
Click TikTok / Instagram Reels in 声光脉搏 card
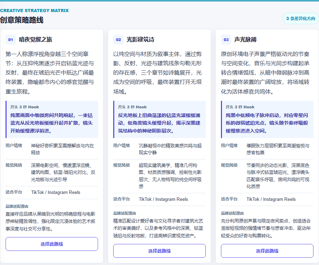click(271, 199)
